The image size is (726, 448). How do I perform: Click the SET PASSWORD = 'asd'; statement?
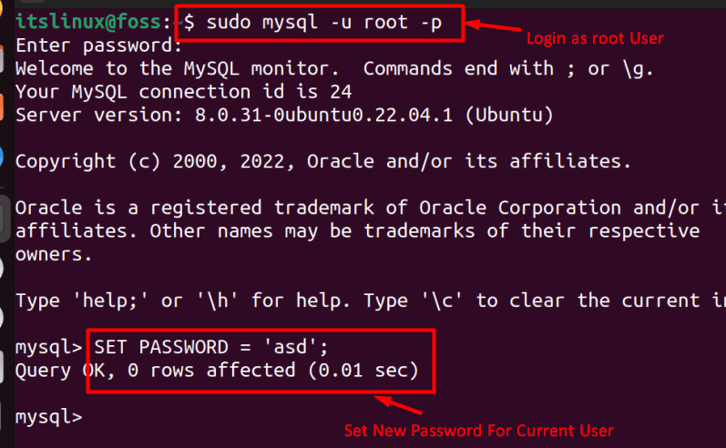[x=211, y=347]
